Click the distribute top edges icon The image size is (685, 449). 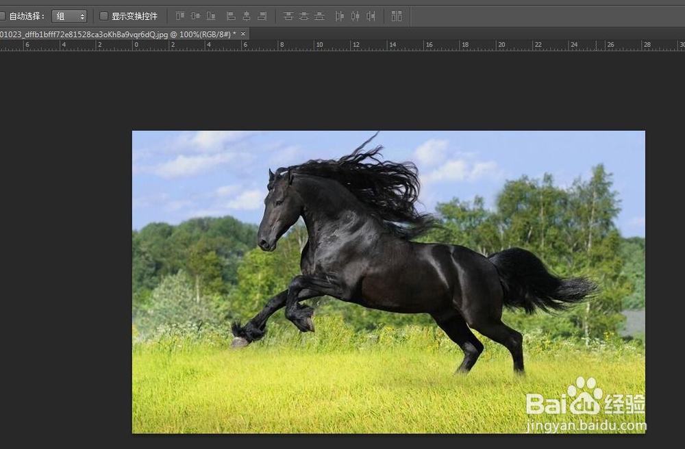288,16
